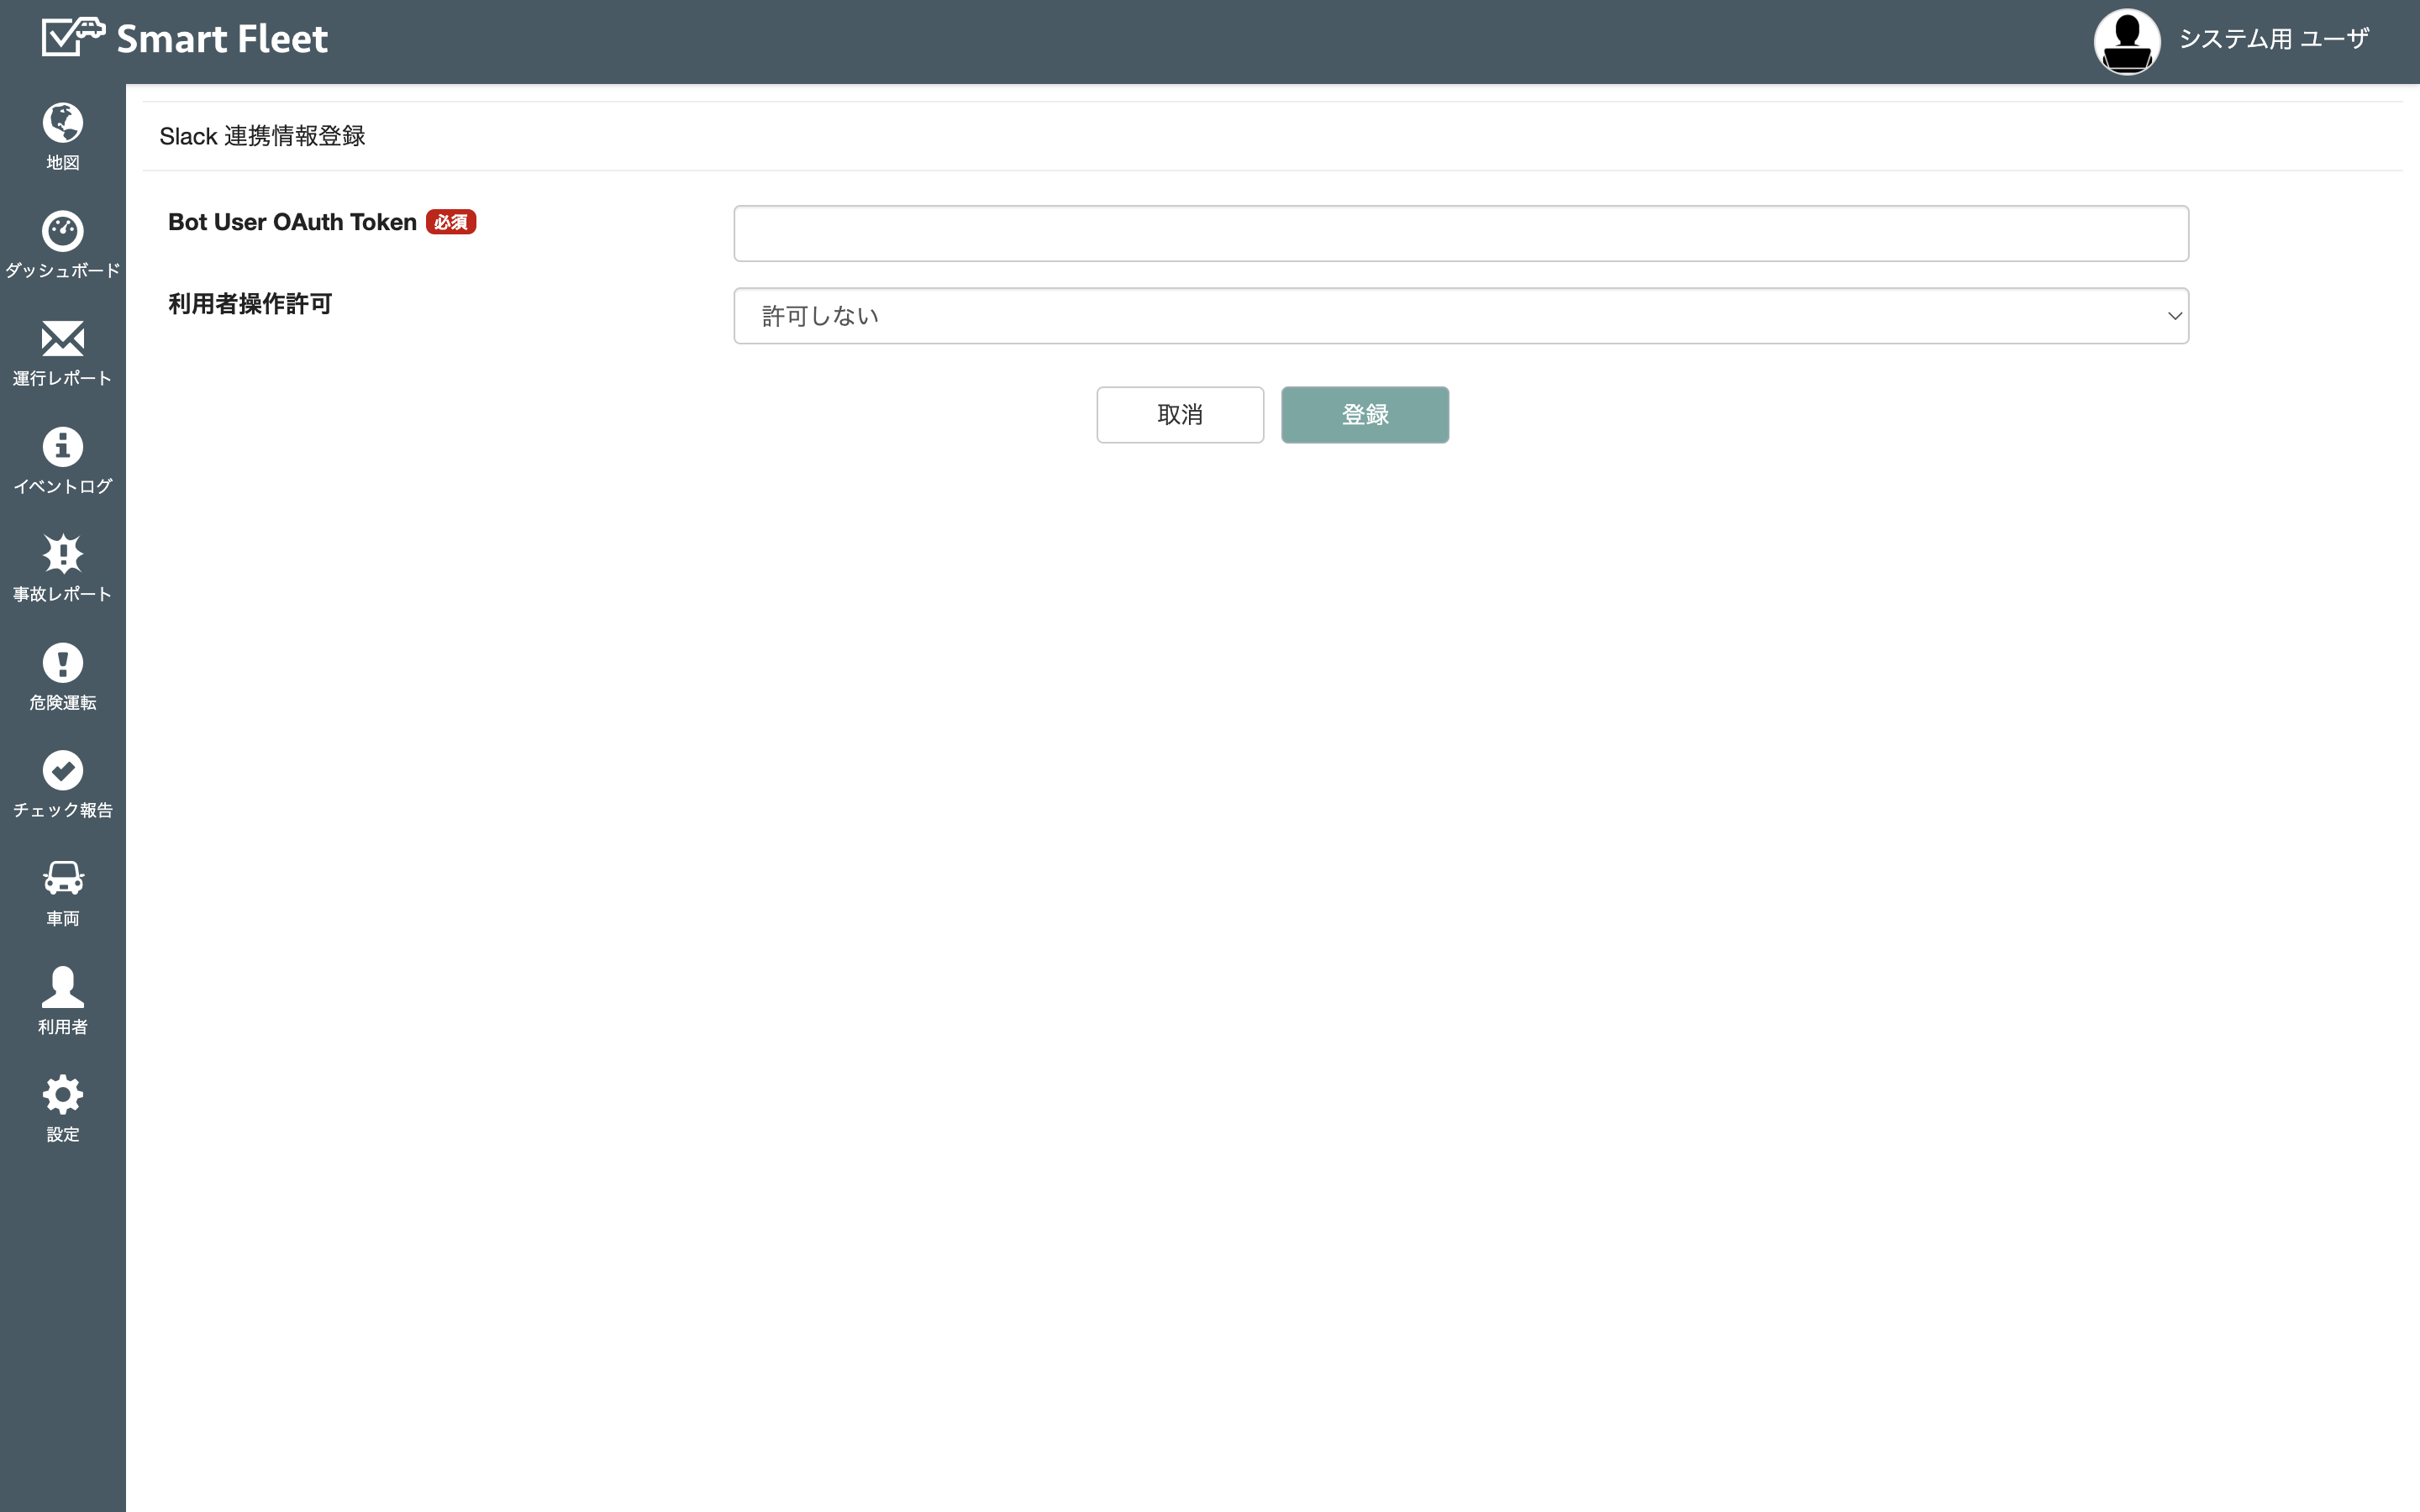Open 設定 gear icon
Image resolution: width=2420 pixels, height=1512 pixels.
pyautogui.click(x=62, y=1094)
